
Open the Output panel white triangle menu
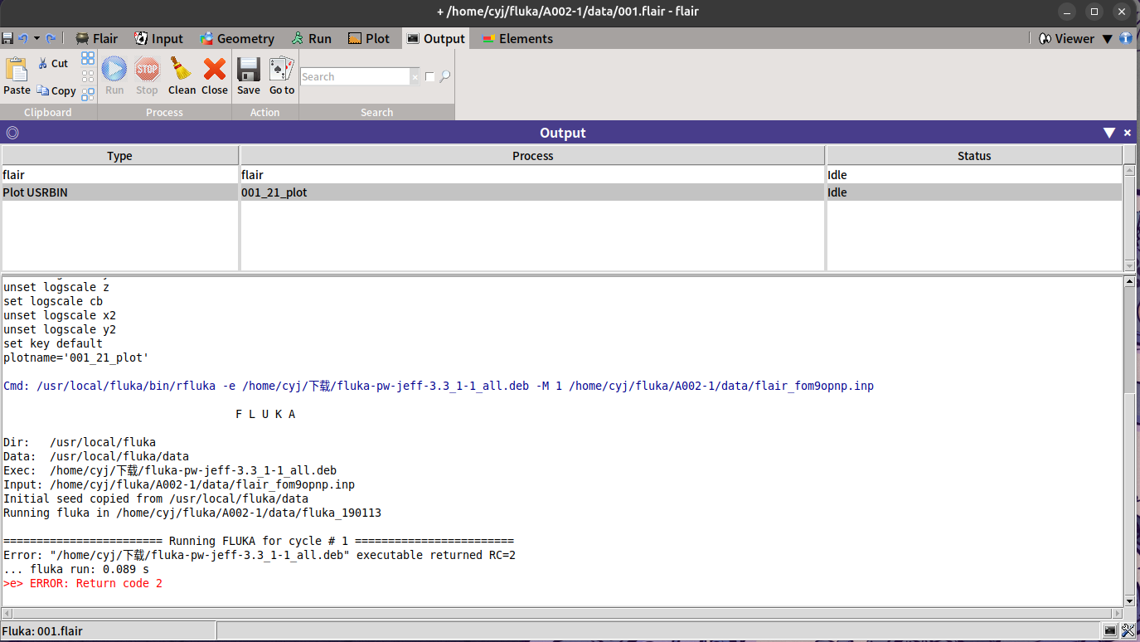coord(1109,133)
